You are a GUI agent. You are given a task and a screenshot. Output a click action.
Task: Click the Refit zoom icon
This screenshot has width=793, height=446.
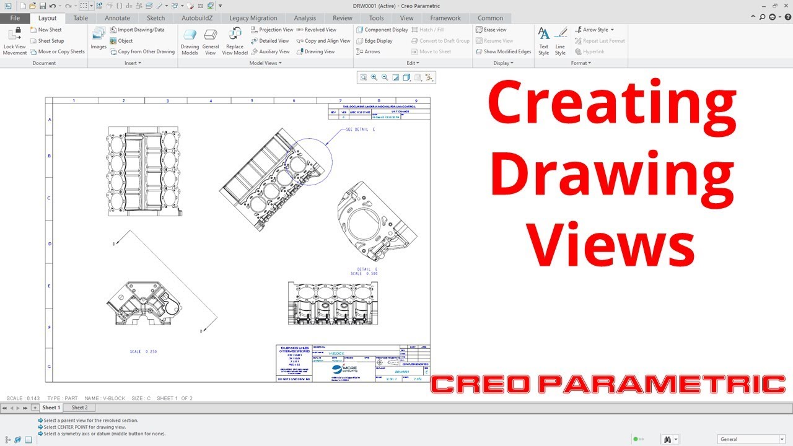[x=364, y=77]
